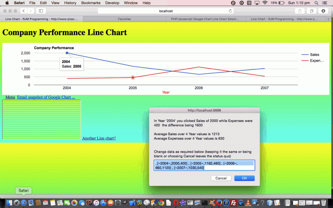Click the localhost address bar
Viewport: 333px width, 208px height.
coord(166,11)
